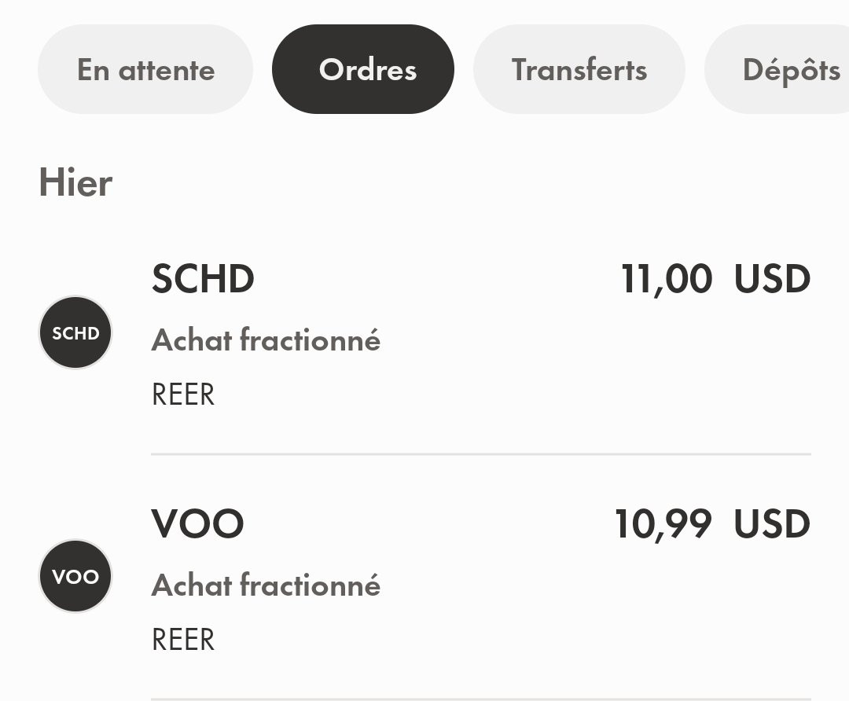
Task: Tap the SCHD round ticker icon
Action: (x=75, y=332)
